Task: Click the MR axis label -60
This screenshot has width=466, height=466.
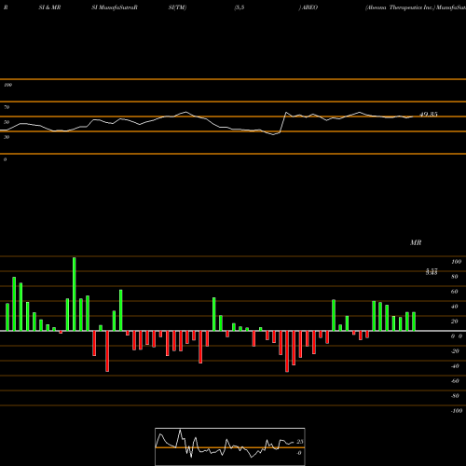Action: (x=455, y=381)
